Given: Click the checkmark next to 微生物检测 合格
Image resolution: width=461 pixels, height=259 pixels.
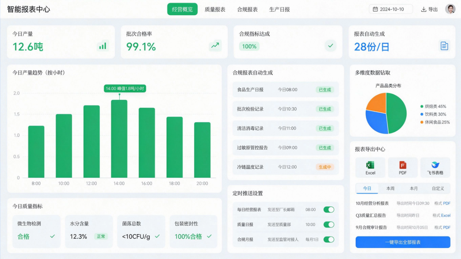Looking at the screenshot, I should [52, 236].
